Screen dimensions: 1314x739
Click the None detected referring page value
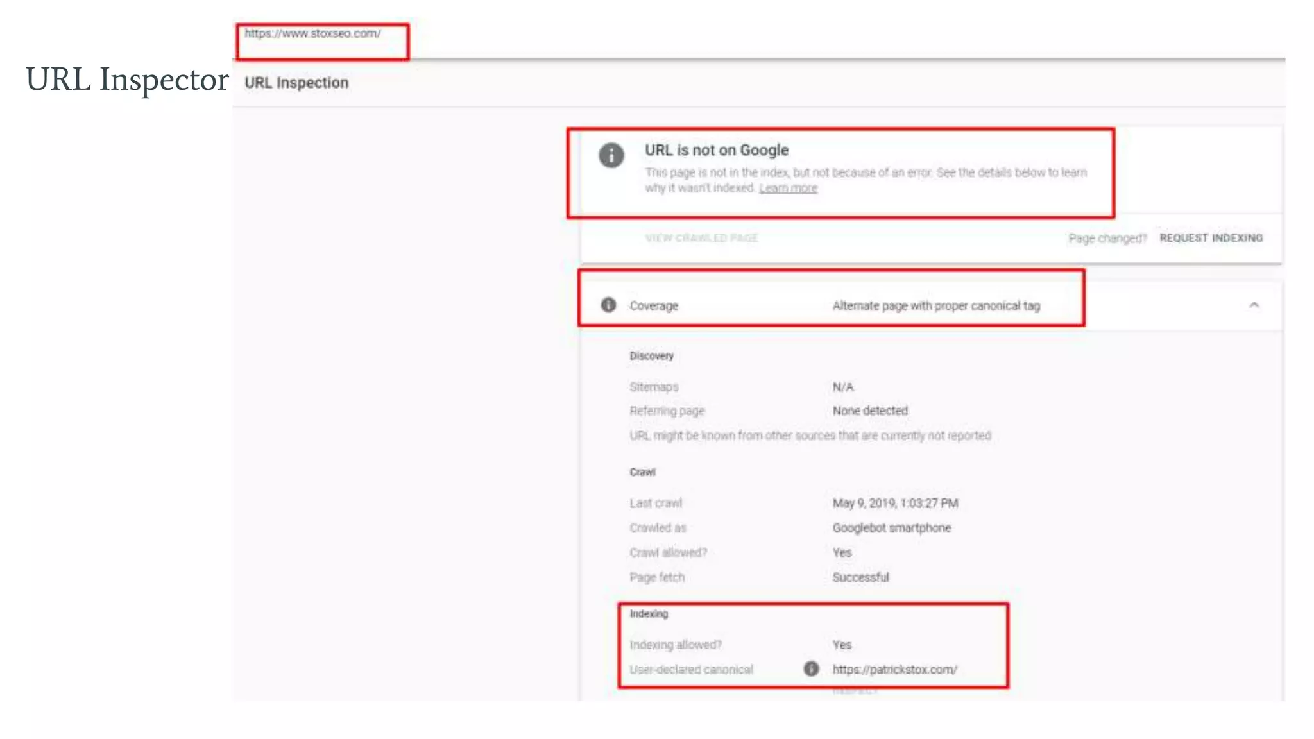870,411
